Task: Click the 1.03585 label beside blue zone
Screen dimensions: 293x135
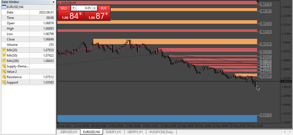Action: coord(266,115)
